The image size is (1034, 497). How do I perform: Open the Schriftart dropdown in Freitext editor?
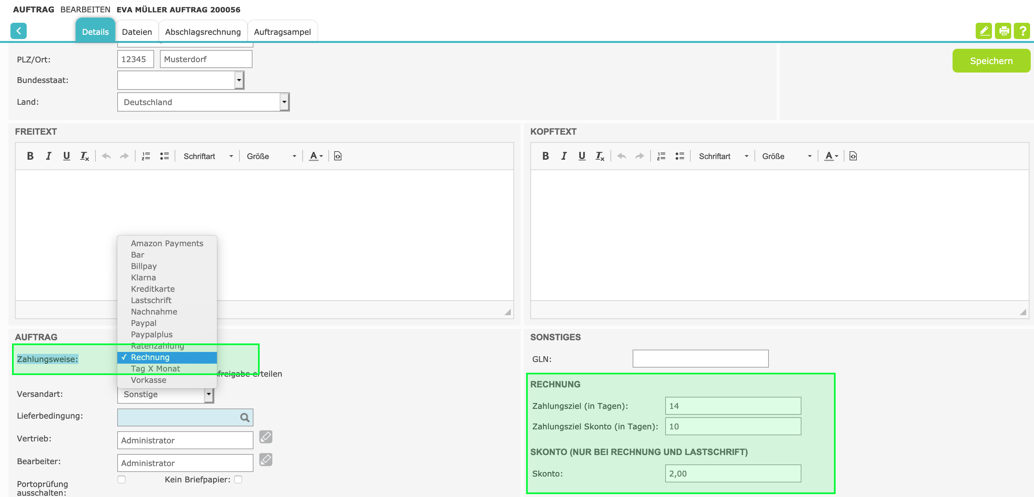coord(208,156)
